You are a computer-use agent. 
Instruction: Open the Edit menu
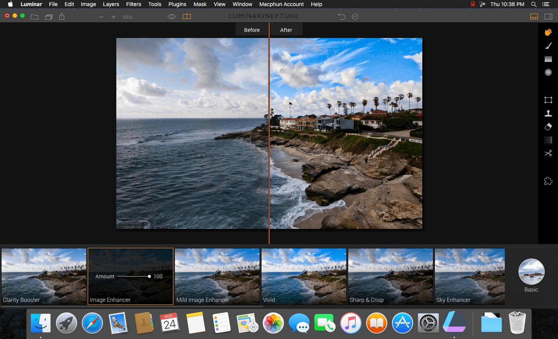69,4
